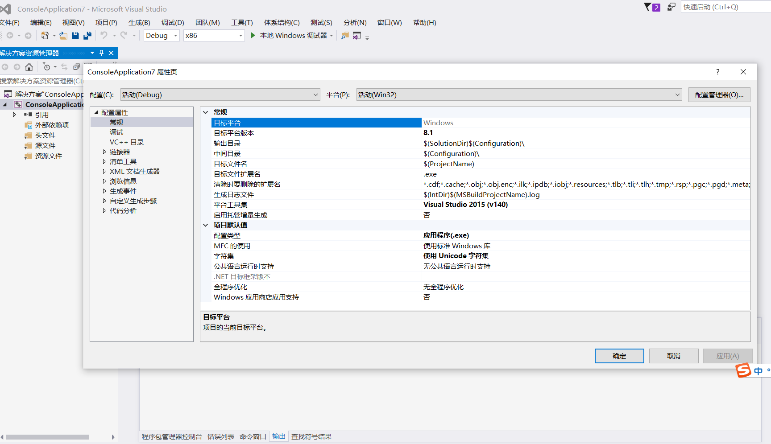Open 配置管理器 from the properties dialog
The height and width of the screenshot is (444, 771).
[719, 95]
